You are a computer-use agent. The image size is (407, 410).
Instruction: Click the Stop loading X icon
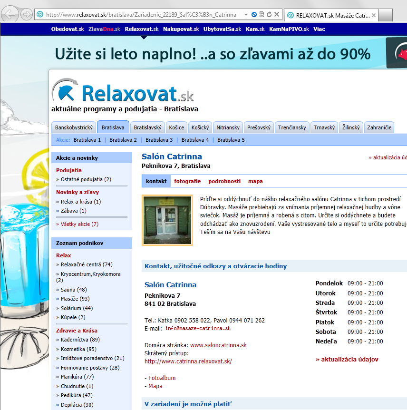click(x=277, y=15)
